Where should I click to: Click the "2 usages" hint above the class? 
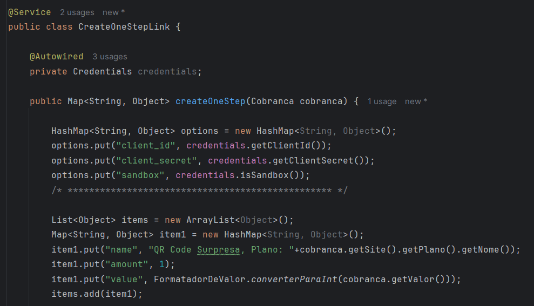click(77, 12)
